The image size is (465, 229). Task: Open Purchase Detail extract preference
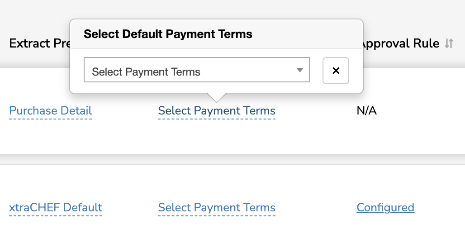51,111
